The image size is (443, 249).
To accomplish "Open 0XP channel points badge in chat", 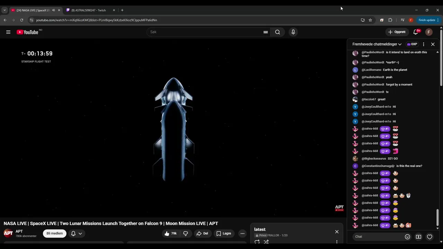I will [412, 44].
